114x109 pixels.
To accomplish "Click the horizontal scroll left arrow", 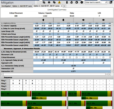I will [2, 74].
